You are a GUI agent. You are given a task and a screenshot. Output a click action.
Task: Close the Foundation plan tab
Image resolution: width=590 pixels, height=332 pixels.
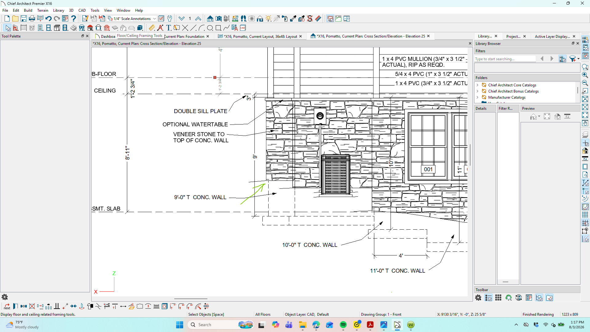[x=208, y=36]
